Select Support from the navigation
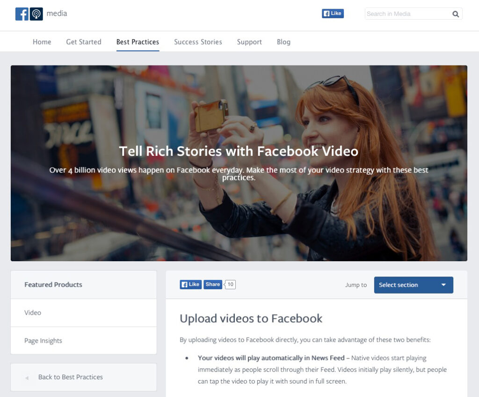Image resolution: width=479 pixels, height=397 pixels. coord(249,42)
